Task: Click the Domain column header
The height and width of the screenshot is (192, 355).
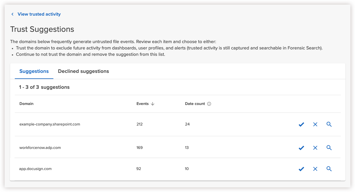Action: [26, 104]
